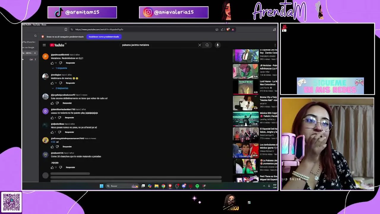The width and height of the screenshot is (380, 214).
Task: Start voice search with microphone icon
Action: [218, 45]
